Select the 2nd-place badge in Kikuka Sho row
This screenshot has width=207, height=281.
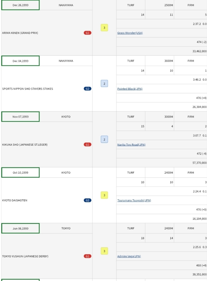(x=104, y=139)
